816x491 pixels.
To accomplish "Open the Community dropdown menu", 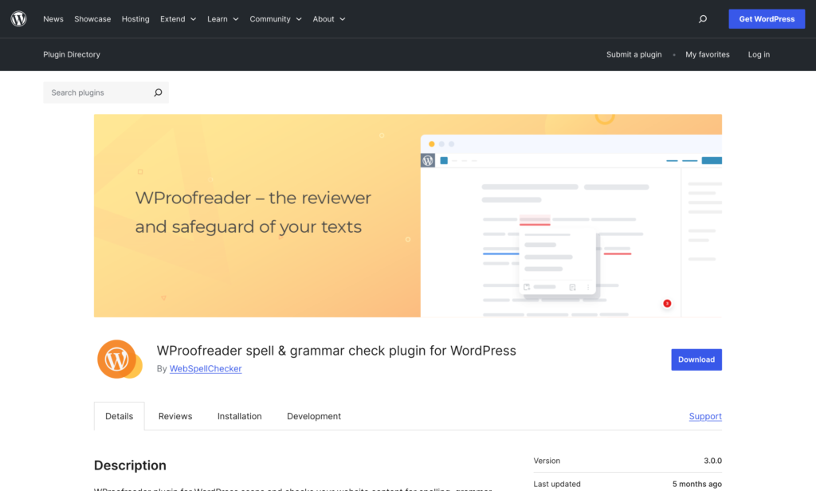I will click(275, 19).
